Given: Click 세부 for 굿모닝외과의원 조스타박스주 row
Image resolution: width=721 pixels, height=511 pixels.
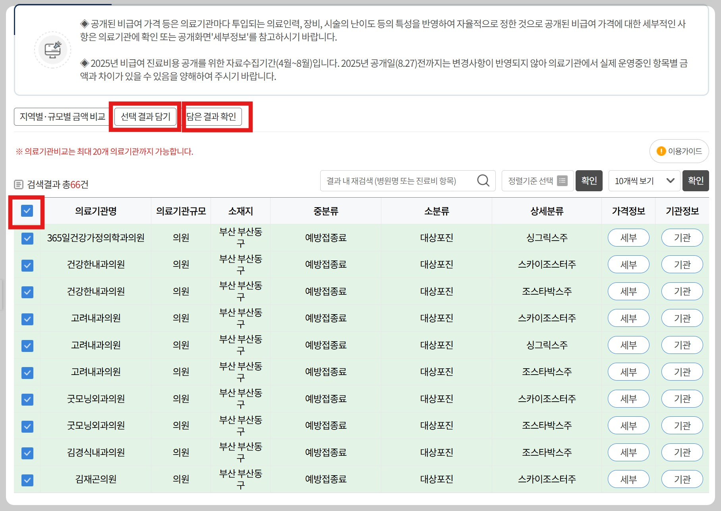Looking at the screenshot, I should pos(628,426).
